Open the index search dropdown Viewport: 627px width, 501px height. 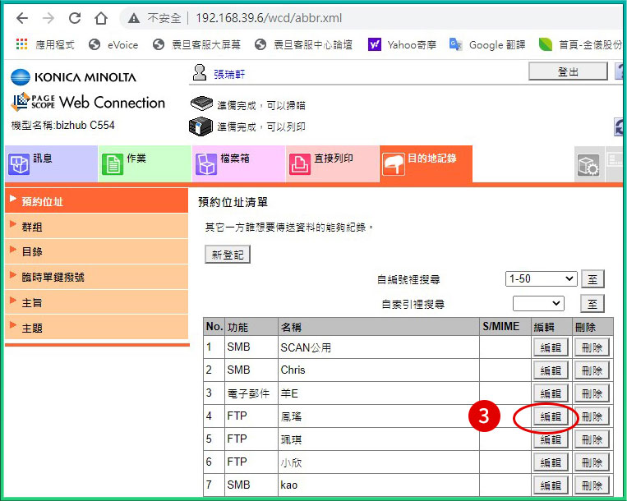click(x=538, y=304)
